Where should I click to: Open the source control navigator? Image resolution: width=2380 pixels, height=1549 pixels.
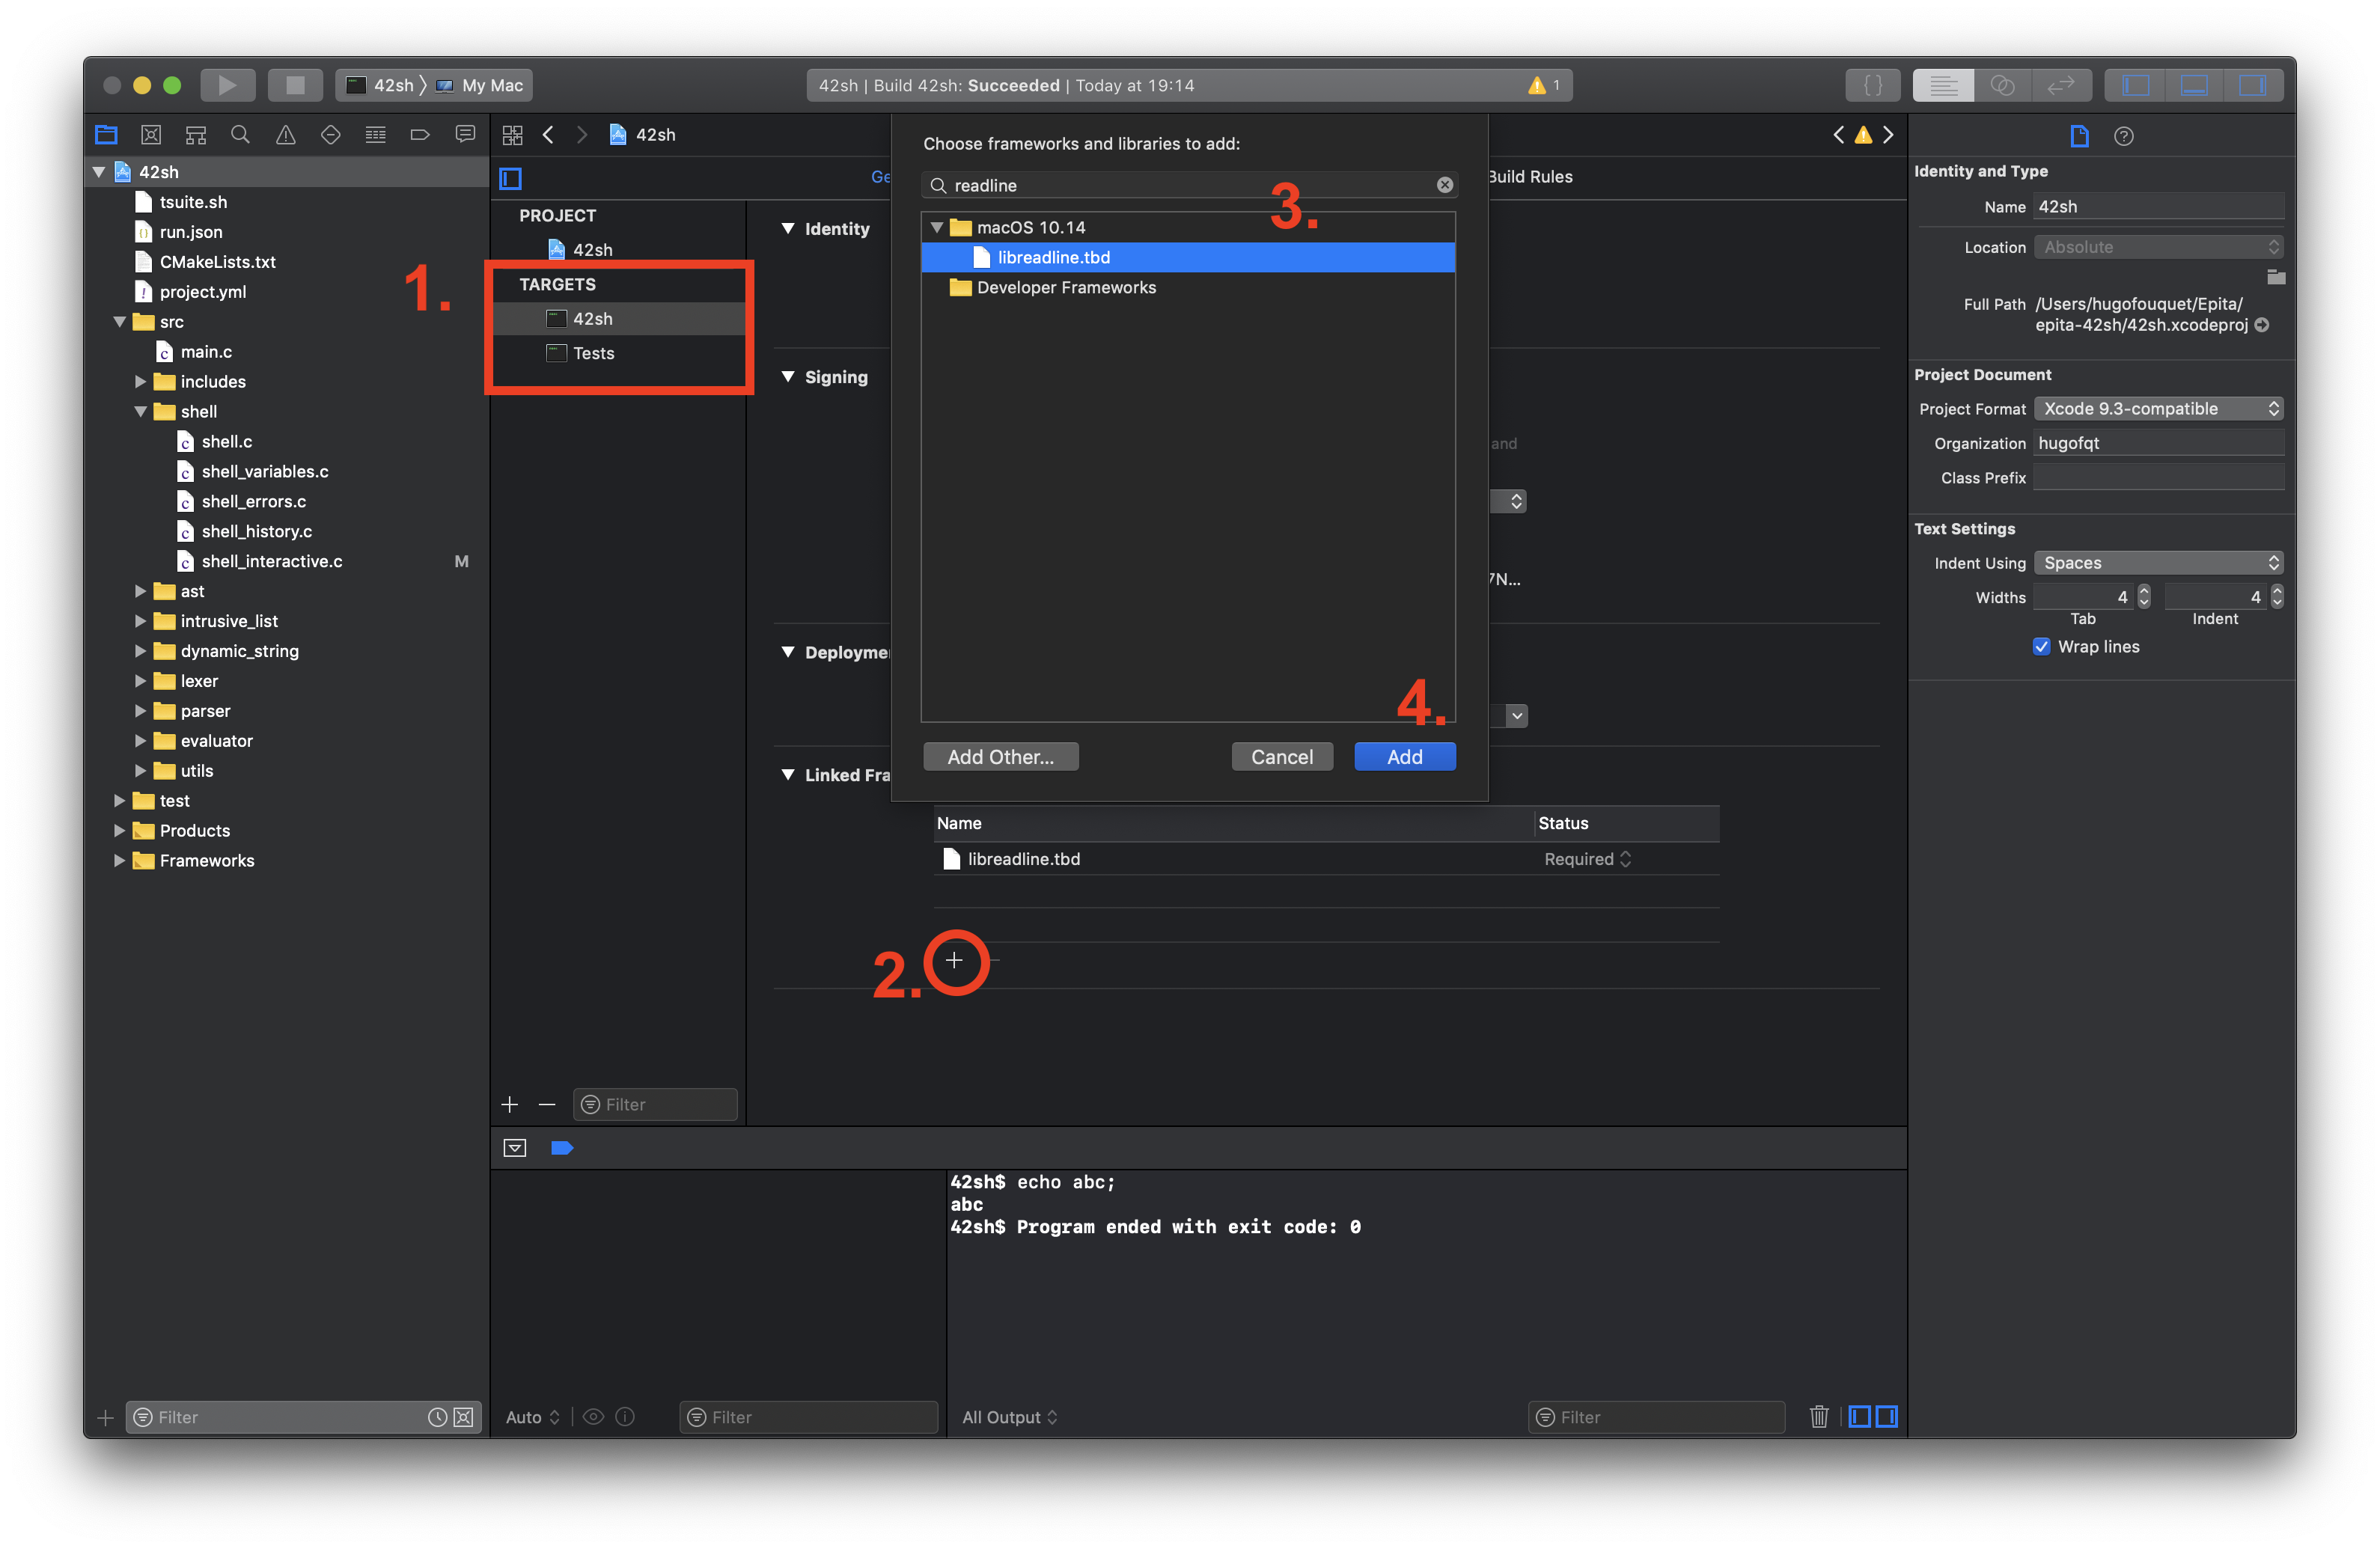click(x=151, y=134)
